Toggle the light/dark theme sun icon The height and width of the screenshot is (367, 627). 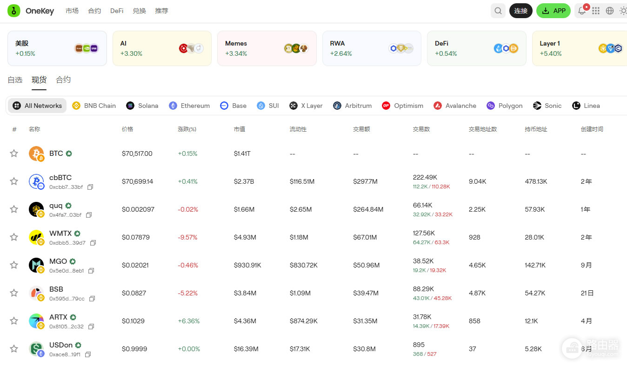pyautogui.click(x=623, y=11)
